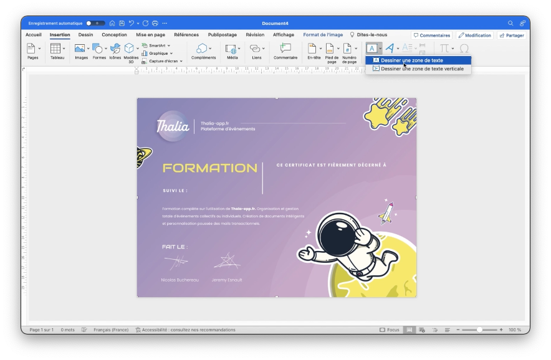551x360 pixels.
Task: Open the Icônes insert tool
Action: click(x=115, y=51)
